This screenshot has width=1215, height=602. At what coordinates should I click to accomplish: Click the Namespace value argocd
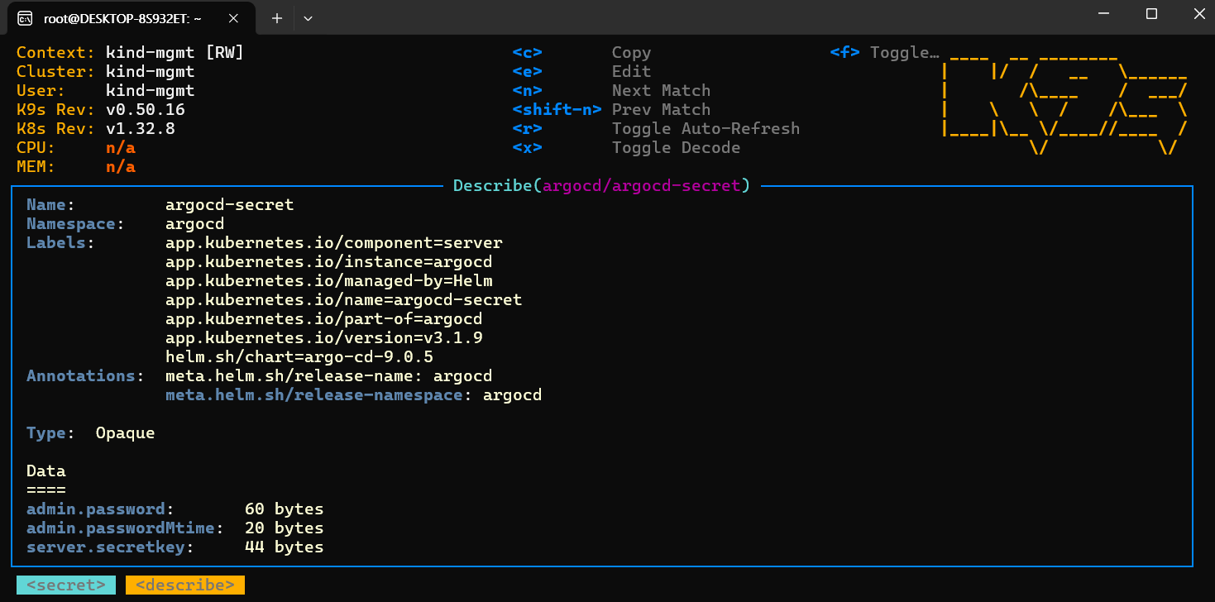(x=194, y=224)
